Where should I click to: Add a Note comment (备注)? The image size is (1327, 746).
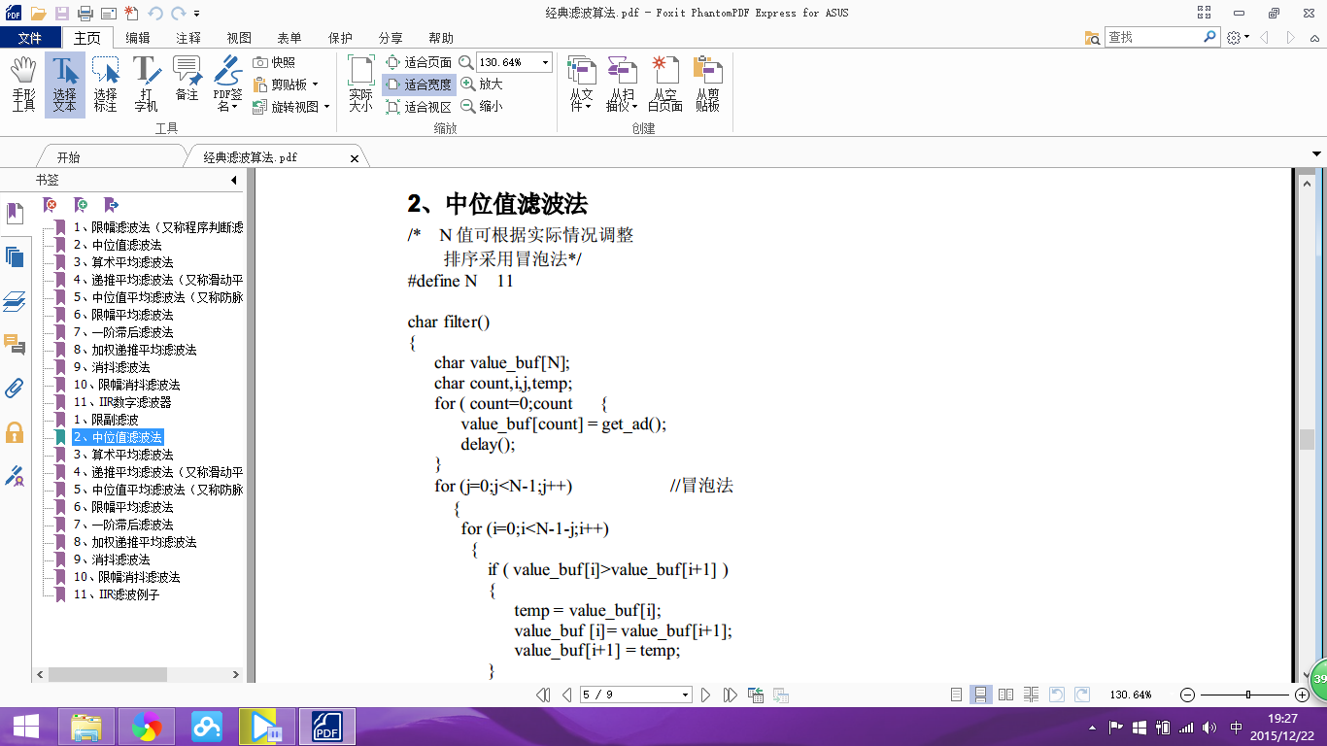tap(187, 80)
